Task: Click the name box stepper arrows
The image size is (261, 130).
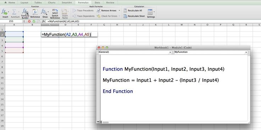Action: [24, 21]
